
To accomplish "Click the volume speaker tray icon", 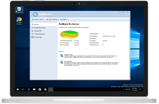I will [127, 89].
